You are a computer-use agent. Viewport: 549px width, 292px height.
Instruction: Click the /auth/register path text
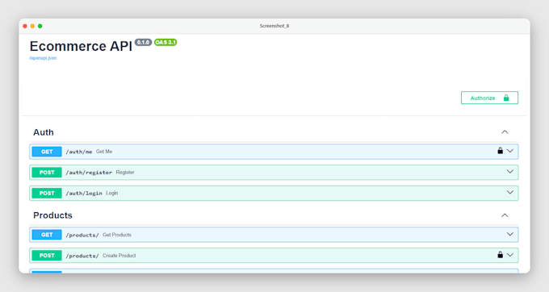click(89, 173)
